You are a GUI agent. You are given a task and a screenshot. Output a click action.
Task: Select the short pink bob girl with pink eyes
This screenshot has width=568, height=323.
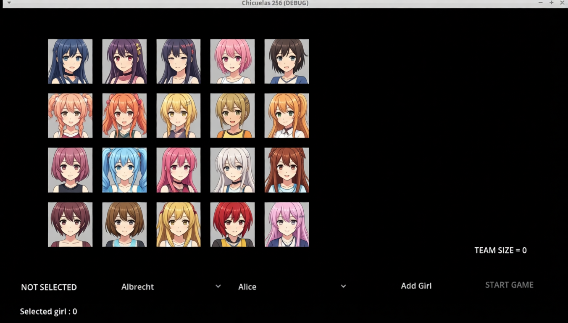(x=232, y=61)
